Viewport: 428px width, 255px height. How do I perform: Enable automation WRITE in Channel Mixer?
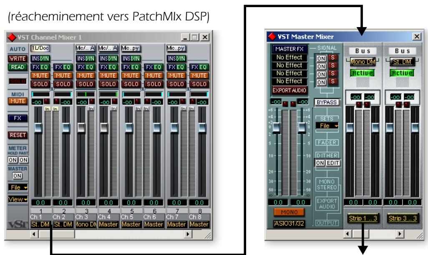click(x=17, y=59)
